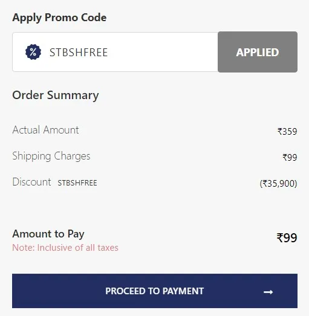Click the arrow on Proceed to Payment
This screenshot has width=309, height=316.
tap(268, 292)
